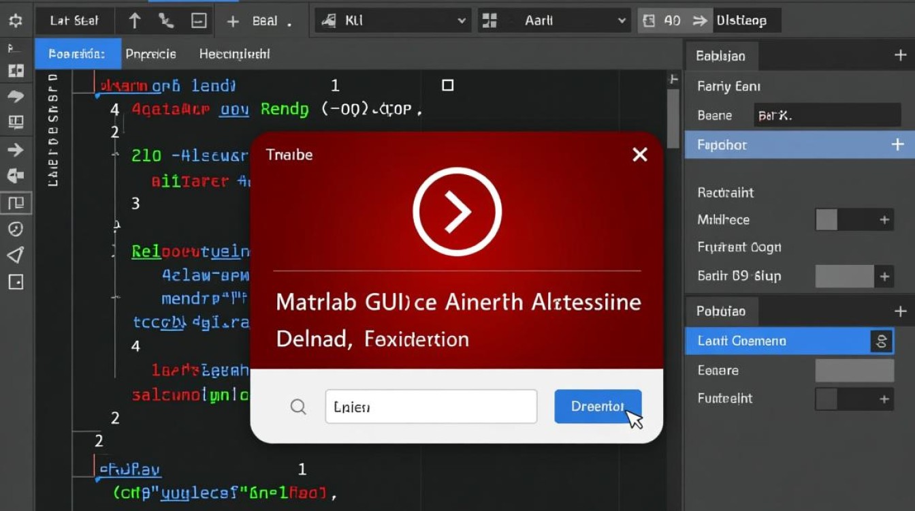Select the straight right arrow icon in the left sidebar
Image resolution: width=915 pixels, height=511 pixels.
click(x=15, y=150)
